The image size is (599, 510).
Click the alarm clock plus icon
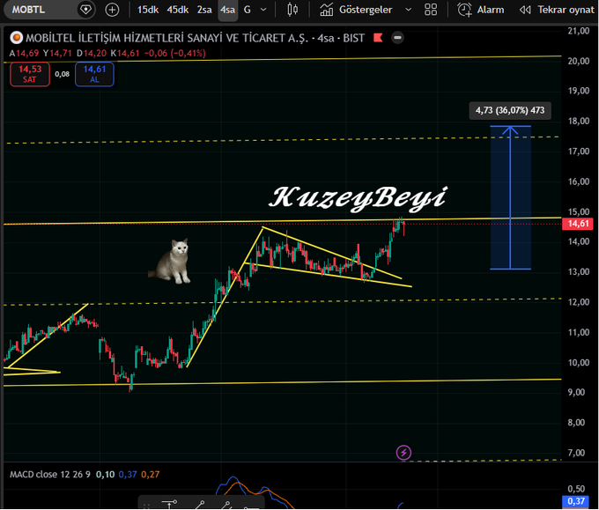click(464, 10)
